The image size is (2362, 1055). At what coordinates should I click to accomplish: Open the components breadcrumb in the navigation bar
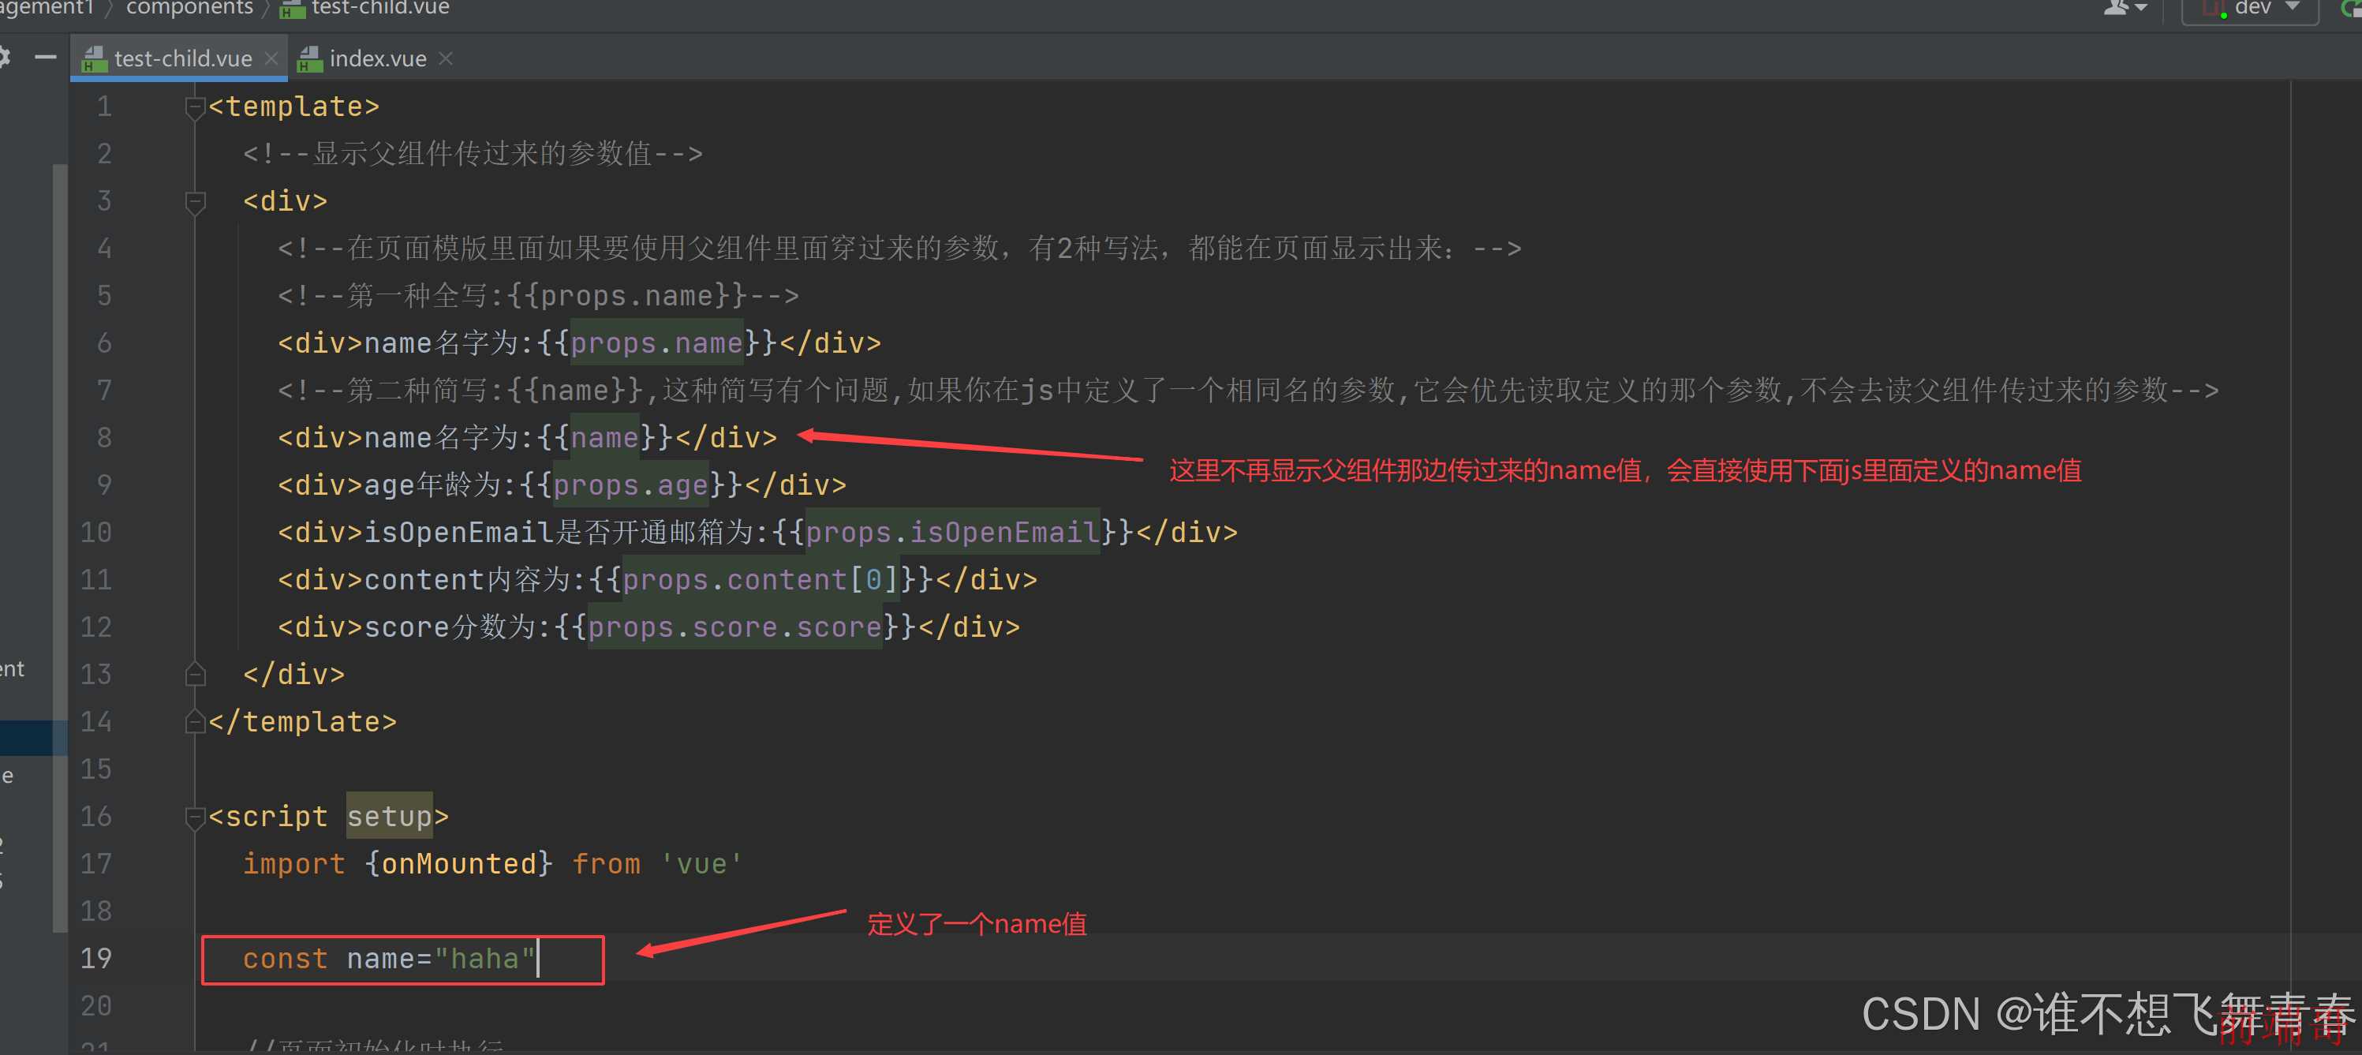[x=189, y=8]
